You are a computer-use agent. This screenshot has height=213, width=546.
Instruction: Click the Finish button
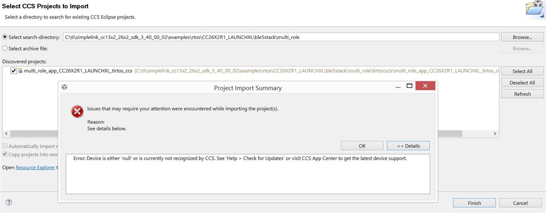click(474, 203)
